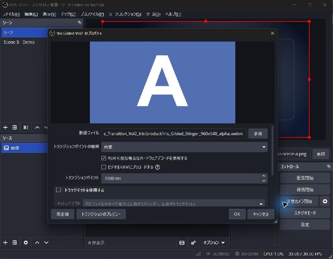
Task: Open the シーンコレクション menu
Action: coord(125,14)
